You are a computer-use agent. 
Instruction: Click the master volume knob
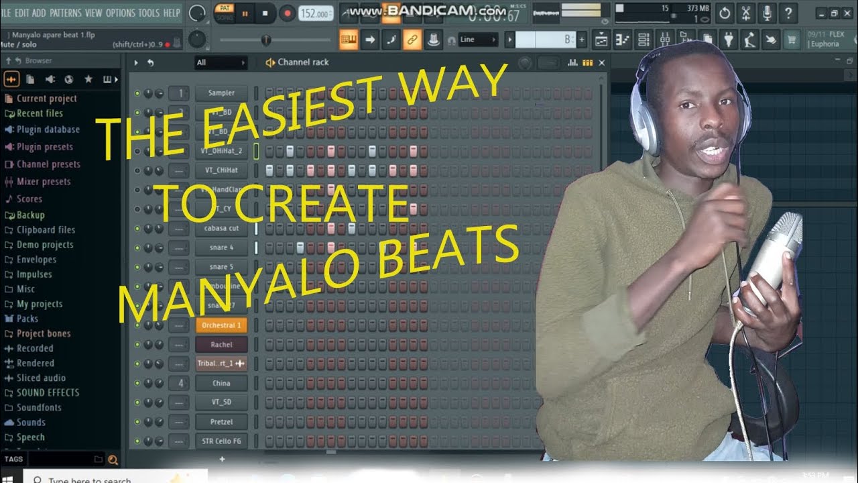197,13
